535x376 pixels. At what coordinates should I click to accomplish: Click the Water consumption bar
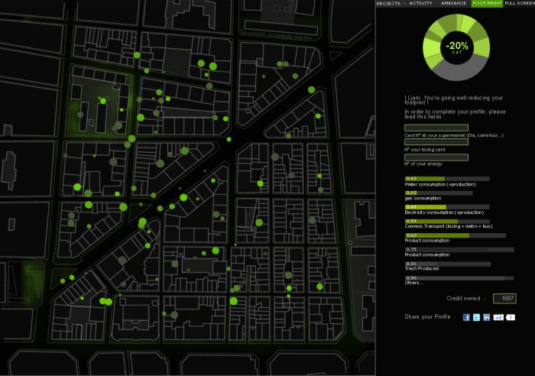[x=447, y=179]
